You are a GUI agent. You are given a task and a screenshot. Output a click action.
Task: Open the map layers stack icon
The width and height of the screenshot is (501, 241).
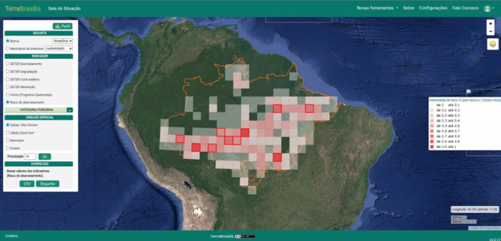(x=493, y=44)
